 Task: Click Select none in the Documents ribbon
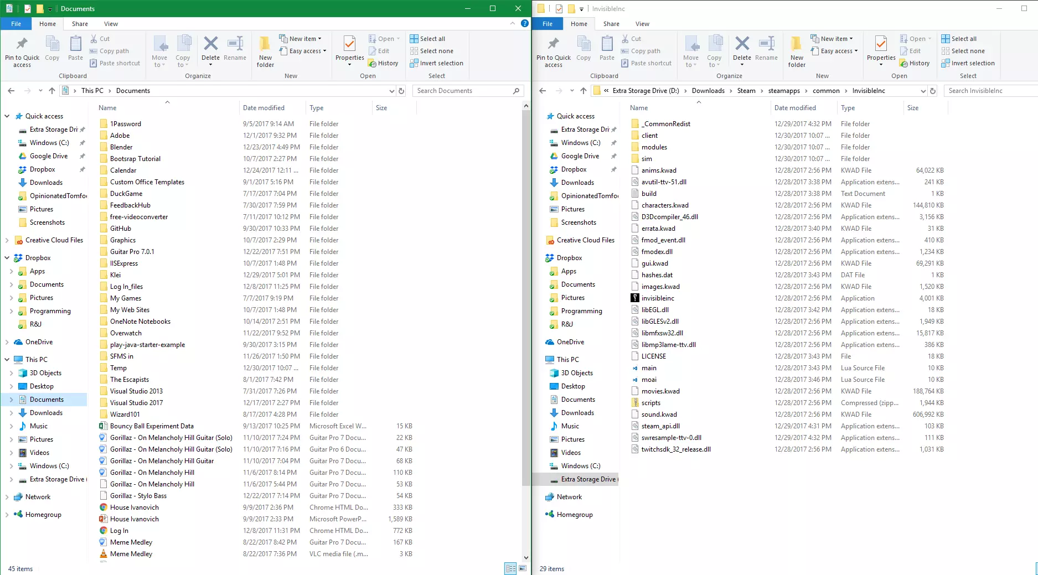pyautogui.click(x=431, y=51)
